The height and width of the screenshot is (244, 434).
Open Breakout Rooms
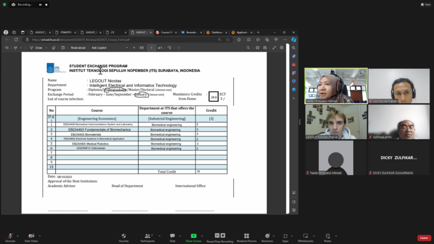point(246,236)
